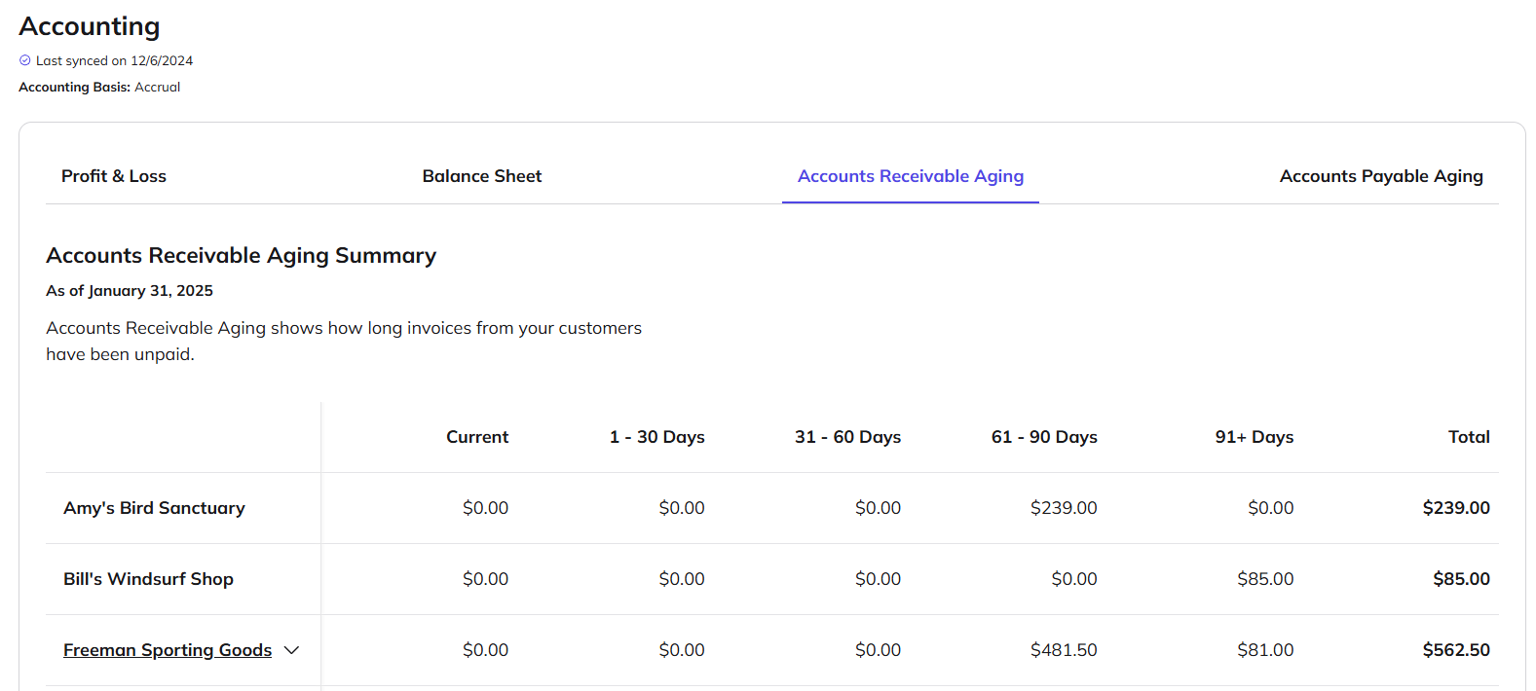Click Freeman's $81.00 91+ Days value

point(1265,650)
